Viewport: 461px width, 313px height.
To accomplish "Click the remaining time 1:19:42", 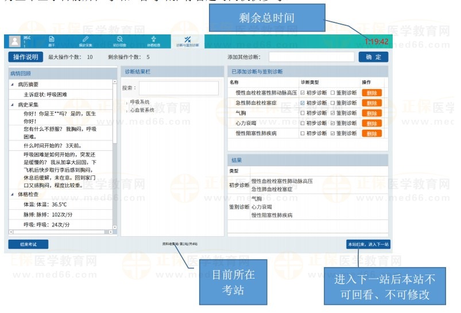I will (x=377, y=42).
